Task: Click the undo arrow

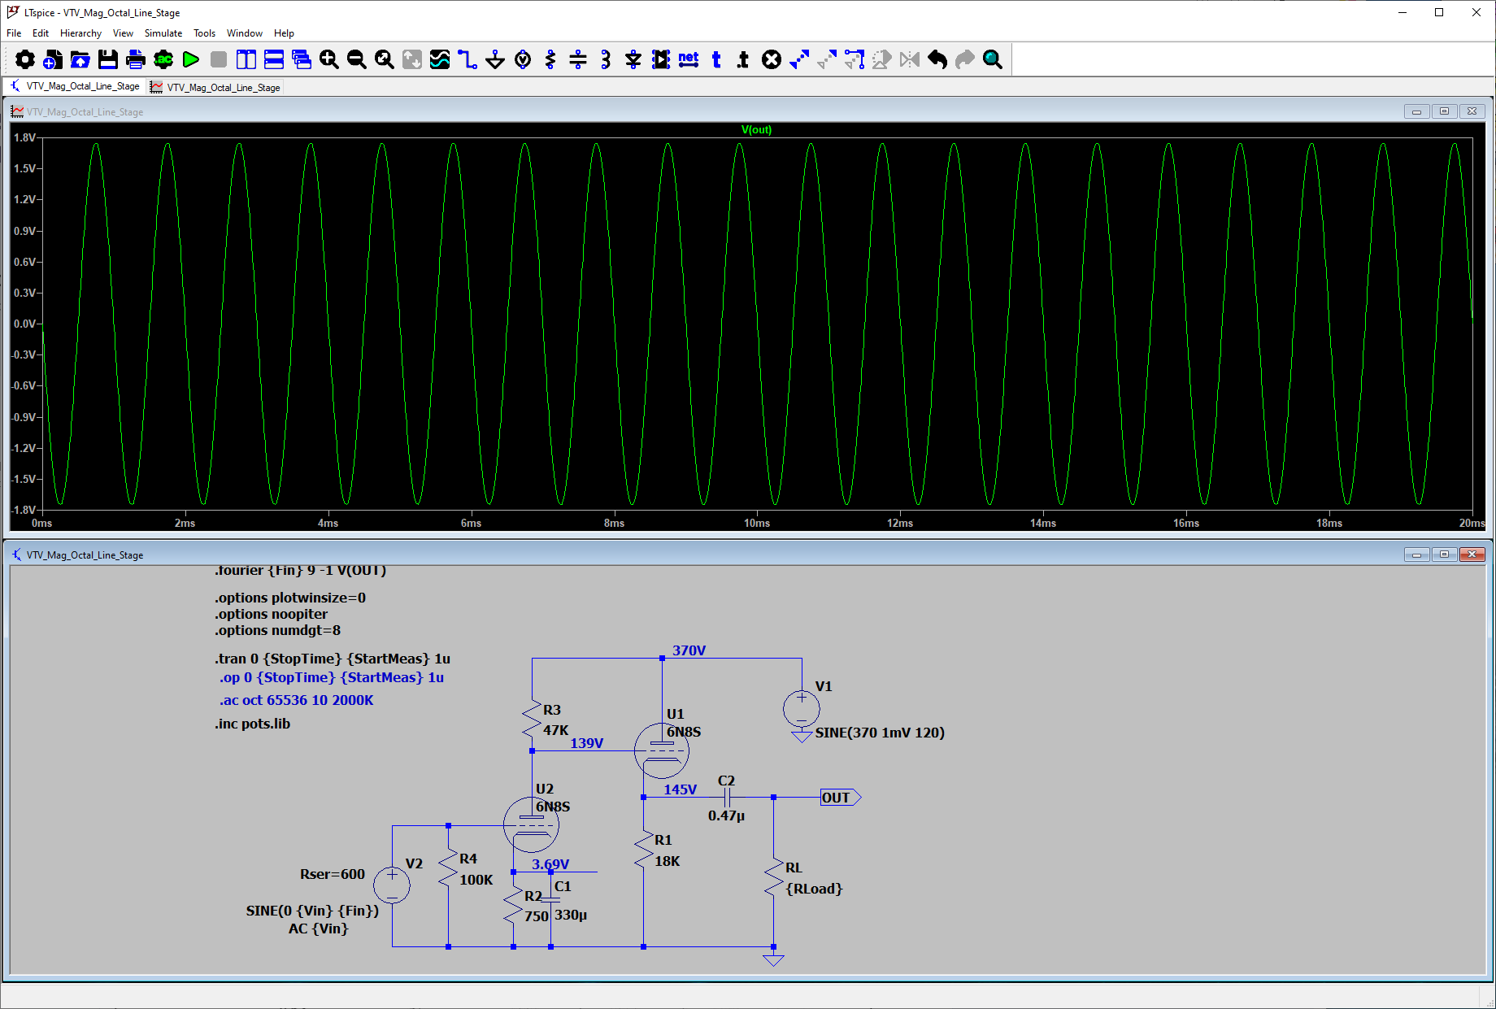Action: pos(937,59)
